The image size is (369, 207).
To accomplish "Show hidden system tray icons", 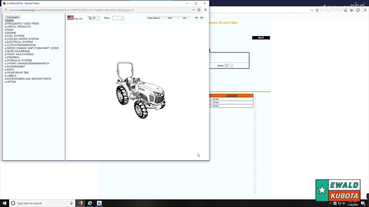I will (x=330, y=203).
